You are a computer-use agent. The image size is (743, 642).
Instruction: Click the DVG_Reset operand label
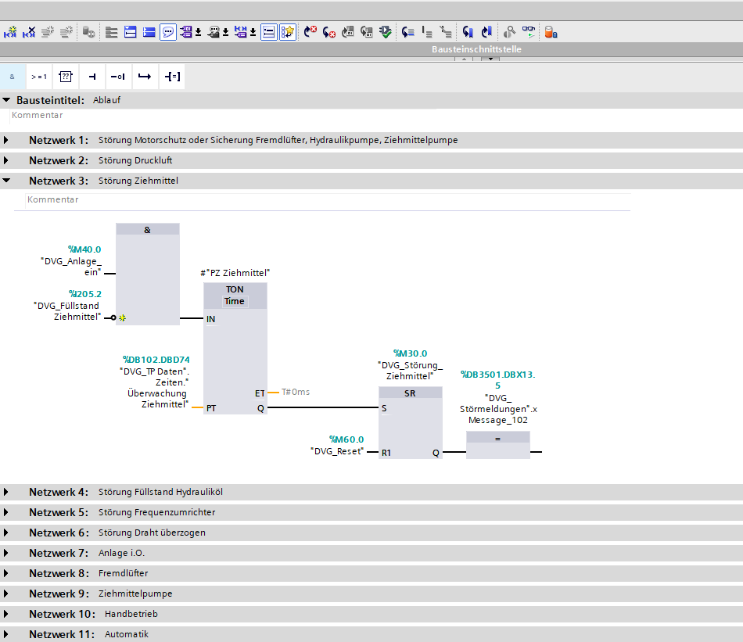[x=337, y=451]
